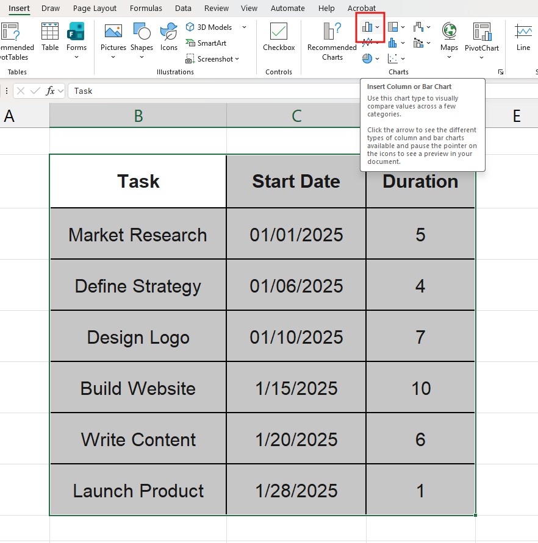Image resolution: width=538 pixels, height=543 pixels.
Task: Open the Charts dialog launcher
Action: point(501,72)
